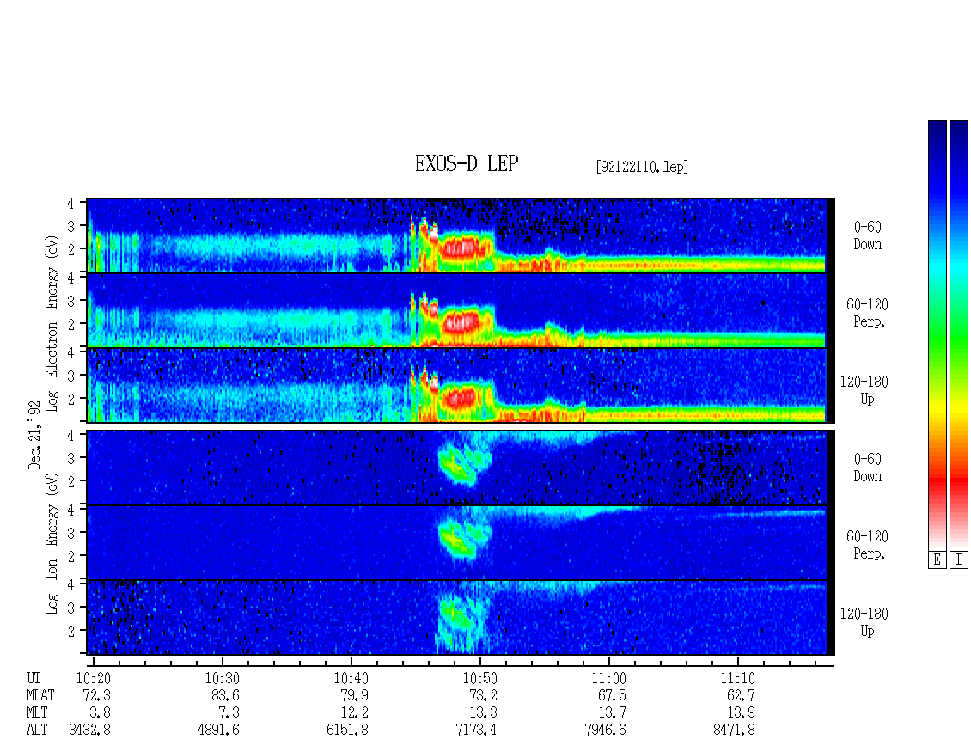
Task: Click the ALT row label
Action: tap(37, 730)
